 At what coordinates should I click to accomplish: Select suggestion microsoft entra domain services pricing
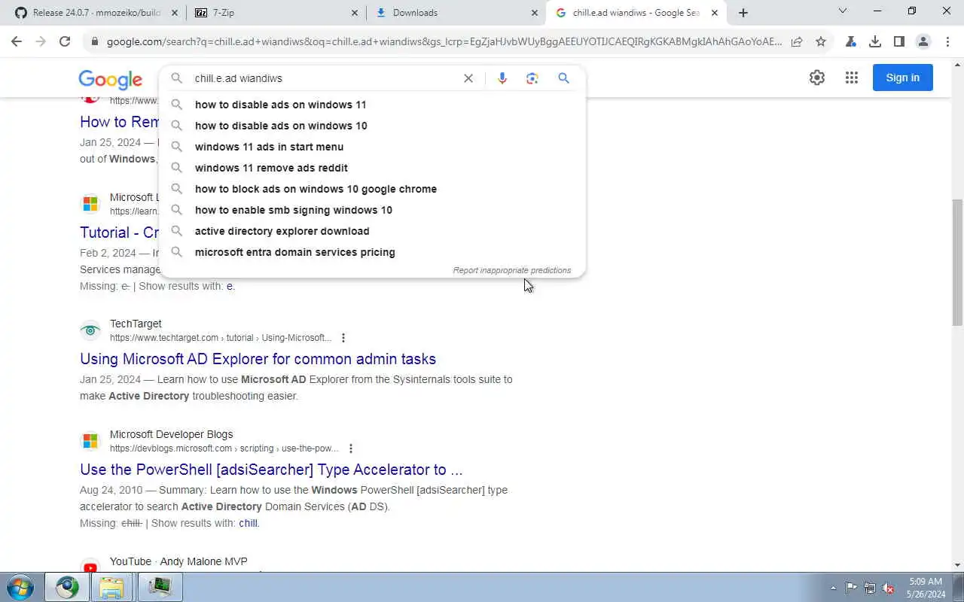(372, 252)
